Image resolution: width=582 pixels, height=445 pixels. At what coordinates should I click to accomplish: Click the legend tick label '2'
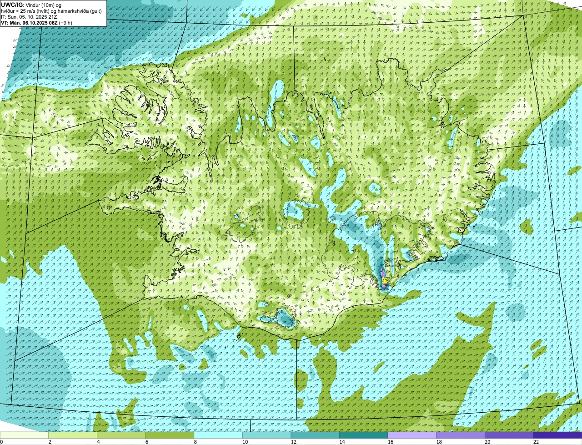click(x=50, y=442)
